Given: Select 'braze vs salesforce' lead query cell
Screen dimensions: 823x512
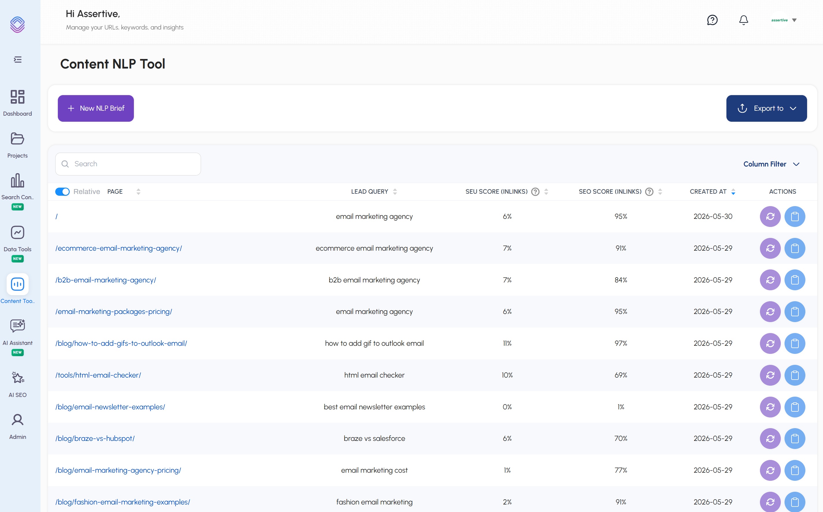Looking at the screenshot, I should coord(374,439).
